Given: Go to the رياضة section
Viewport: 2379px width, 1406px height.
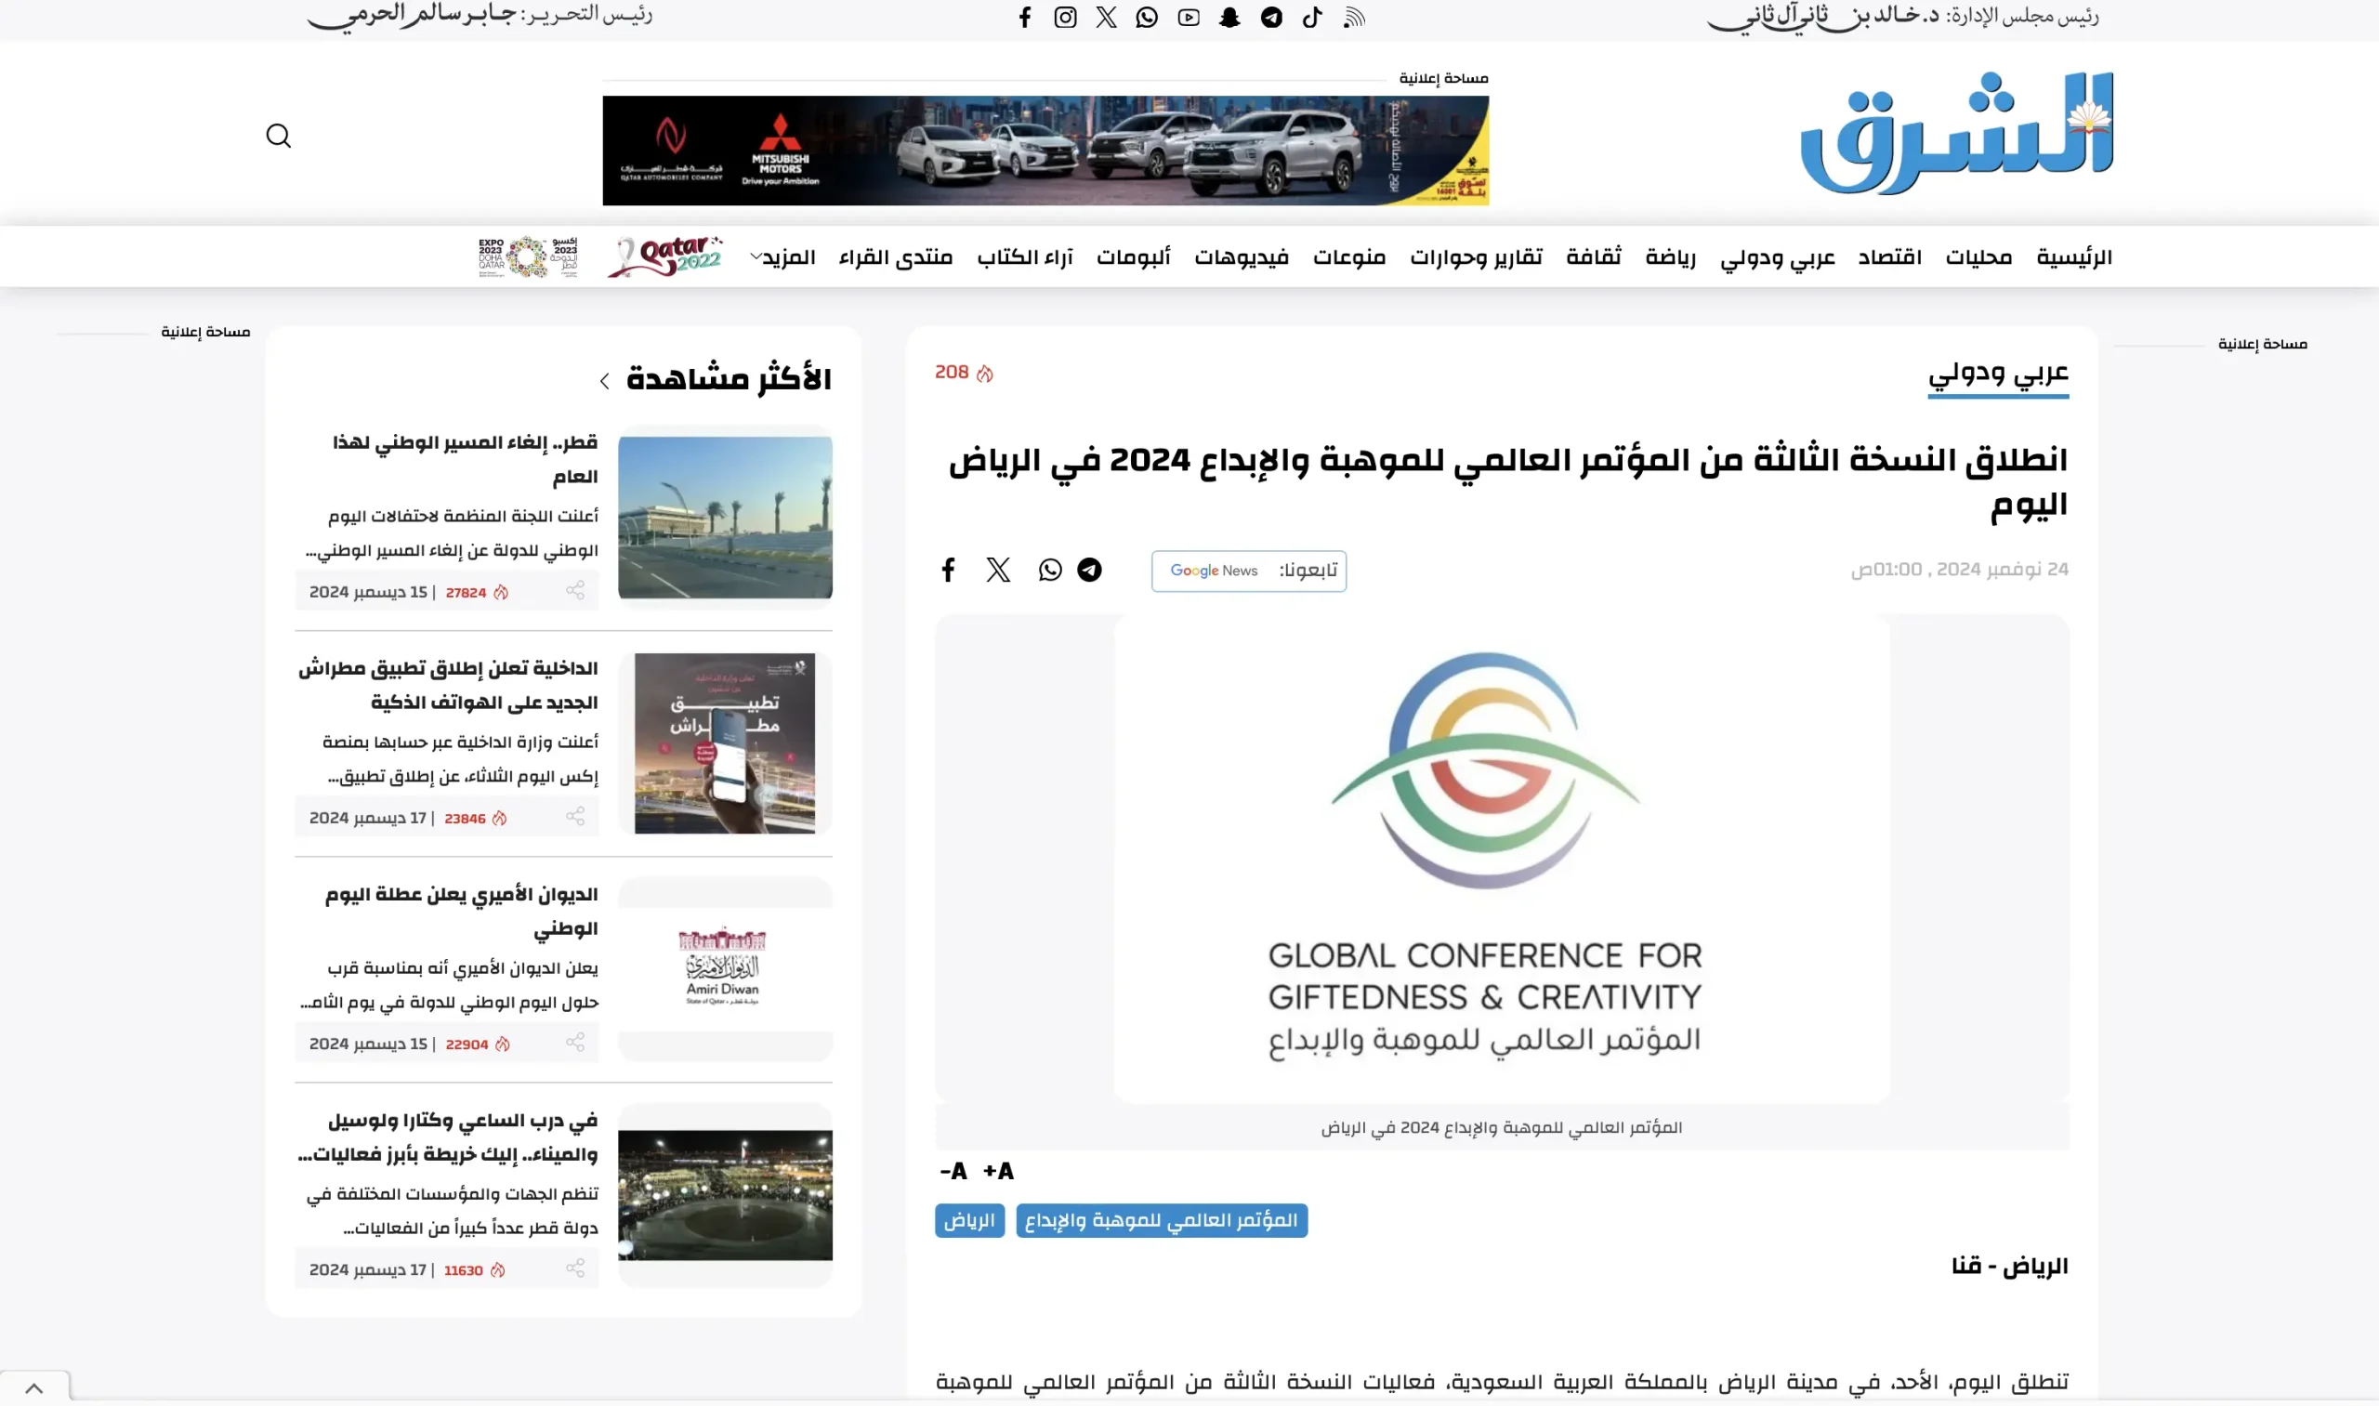Looking at the screenshot, I should pyautogui.click(x=1670, y=256).
